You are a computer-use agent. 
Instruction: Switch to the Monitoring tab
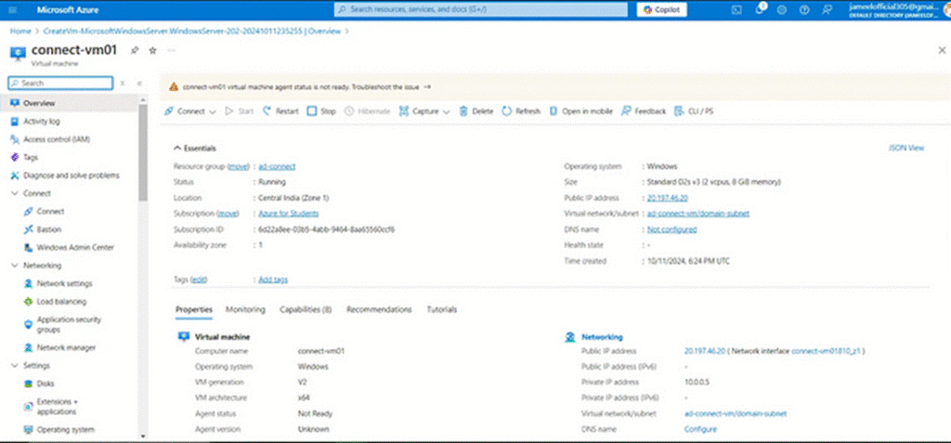pyautogui.click(x=245, y=309)
